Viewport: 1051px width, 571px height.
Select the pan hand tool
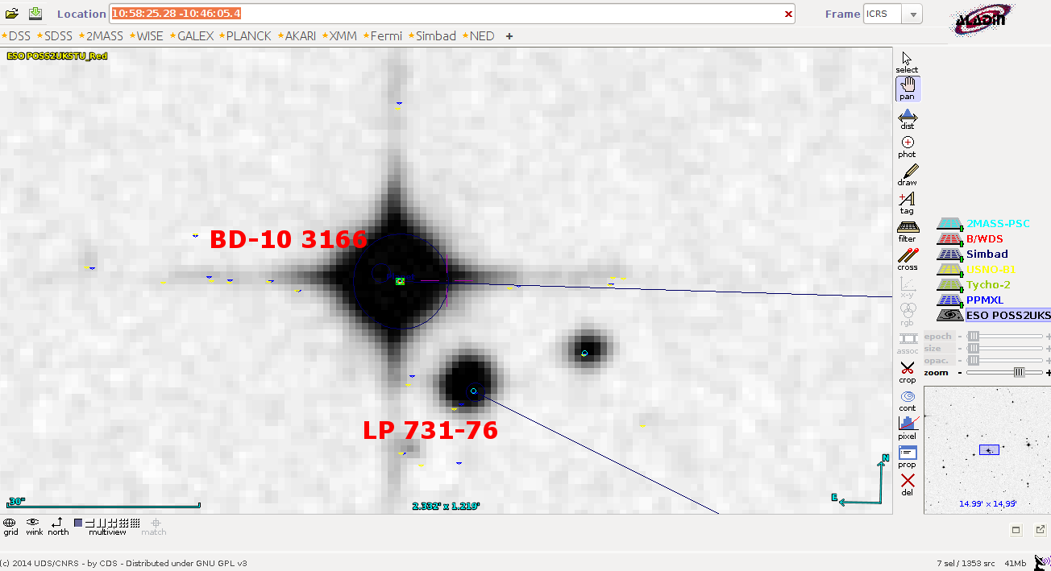[x=908, y=88]
